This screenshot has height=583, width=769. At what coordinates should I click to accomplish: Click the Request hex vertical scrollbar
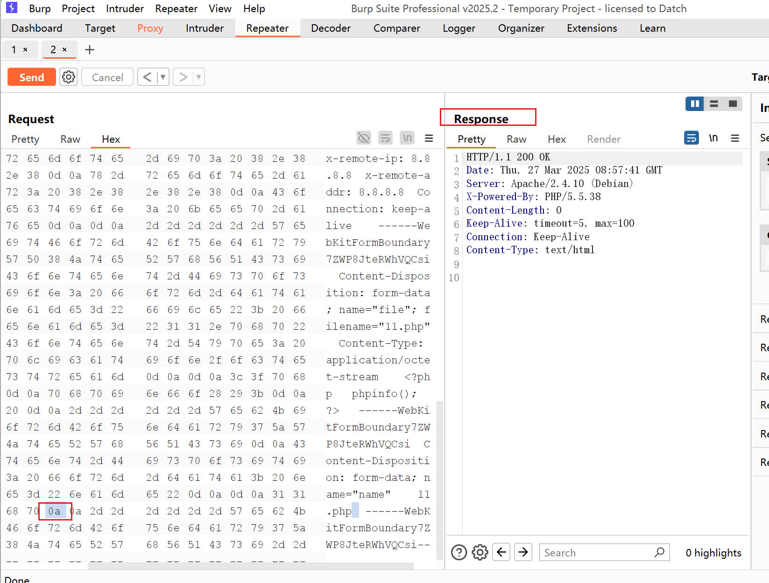pyautogui.click(x=439, y=479)
